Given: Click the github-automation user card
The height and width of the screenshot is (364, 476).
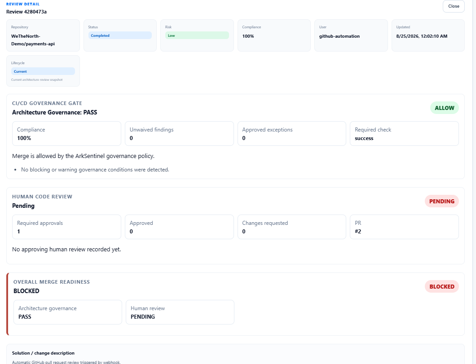Looking at the screenshot, I should tap(351, 35).
